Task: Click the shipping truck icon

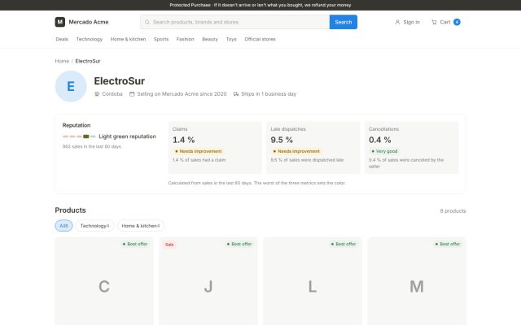Action: tap(236, 94)
